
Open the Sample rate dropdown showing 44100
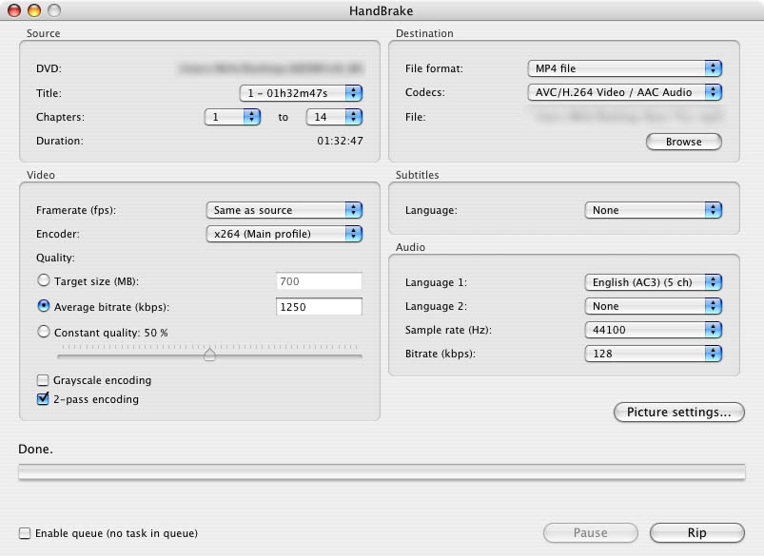tap(654, 330)
